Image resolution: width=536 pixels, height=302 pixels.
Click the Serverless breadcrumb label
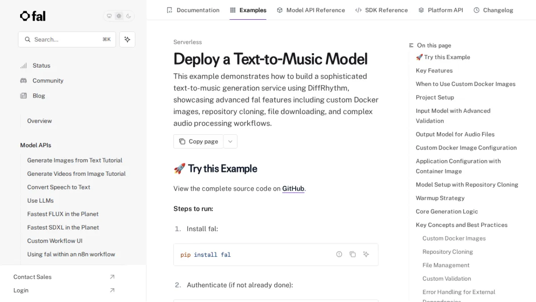(x=188, y=42)
